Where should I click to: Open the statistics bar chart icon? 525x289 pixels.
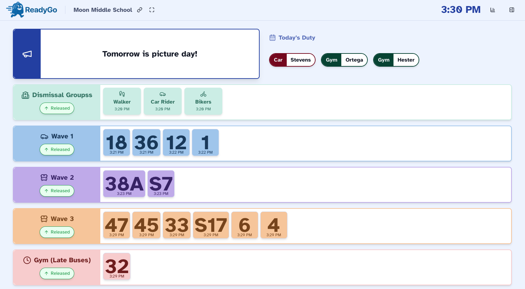tap(492, 9)
